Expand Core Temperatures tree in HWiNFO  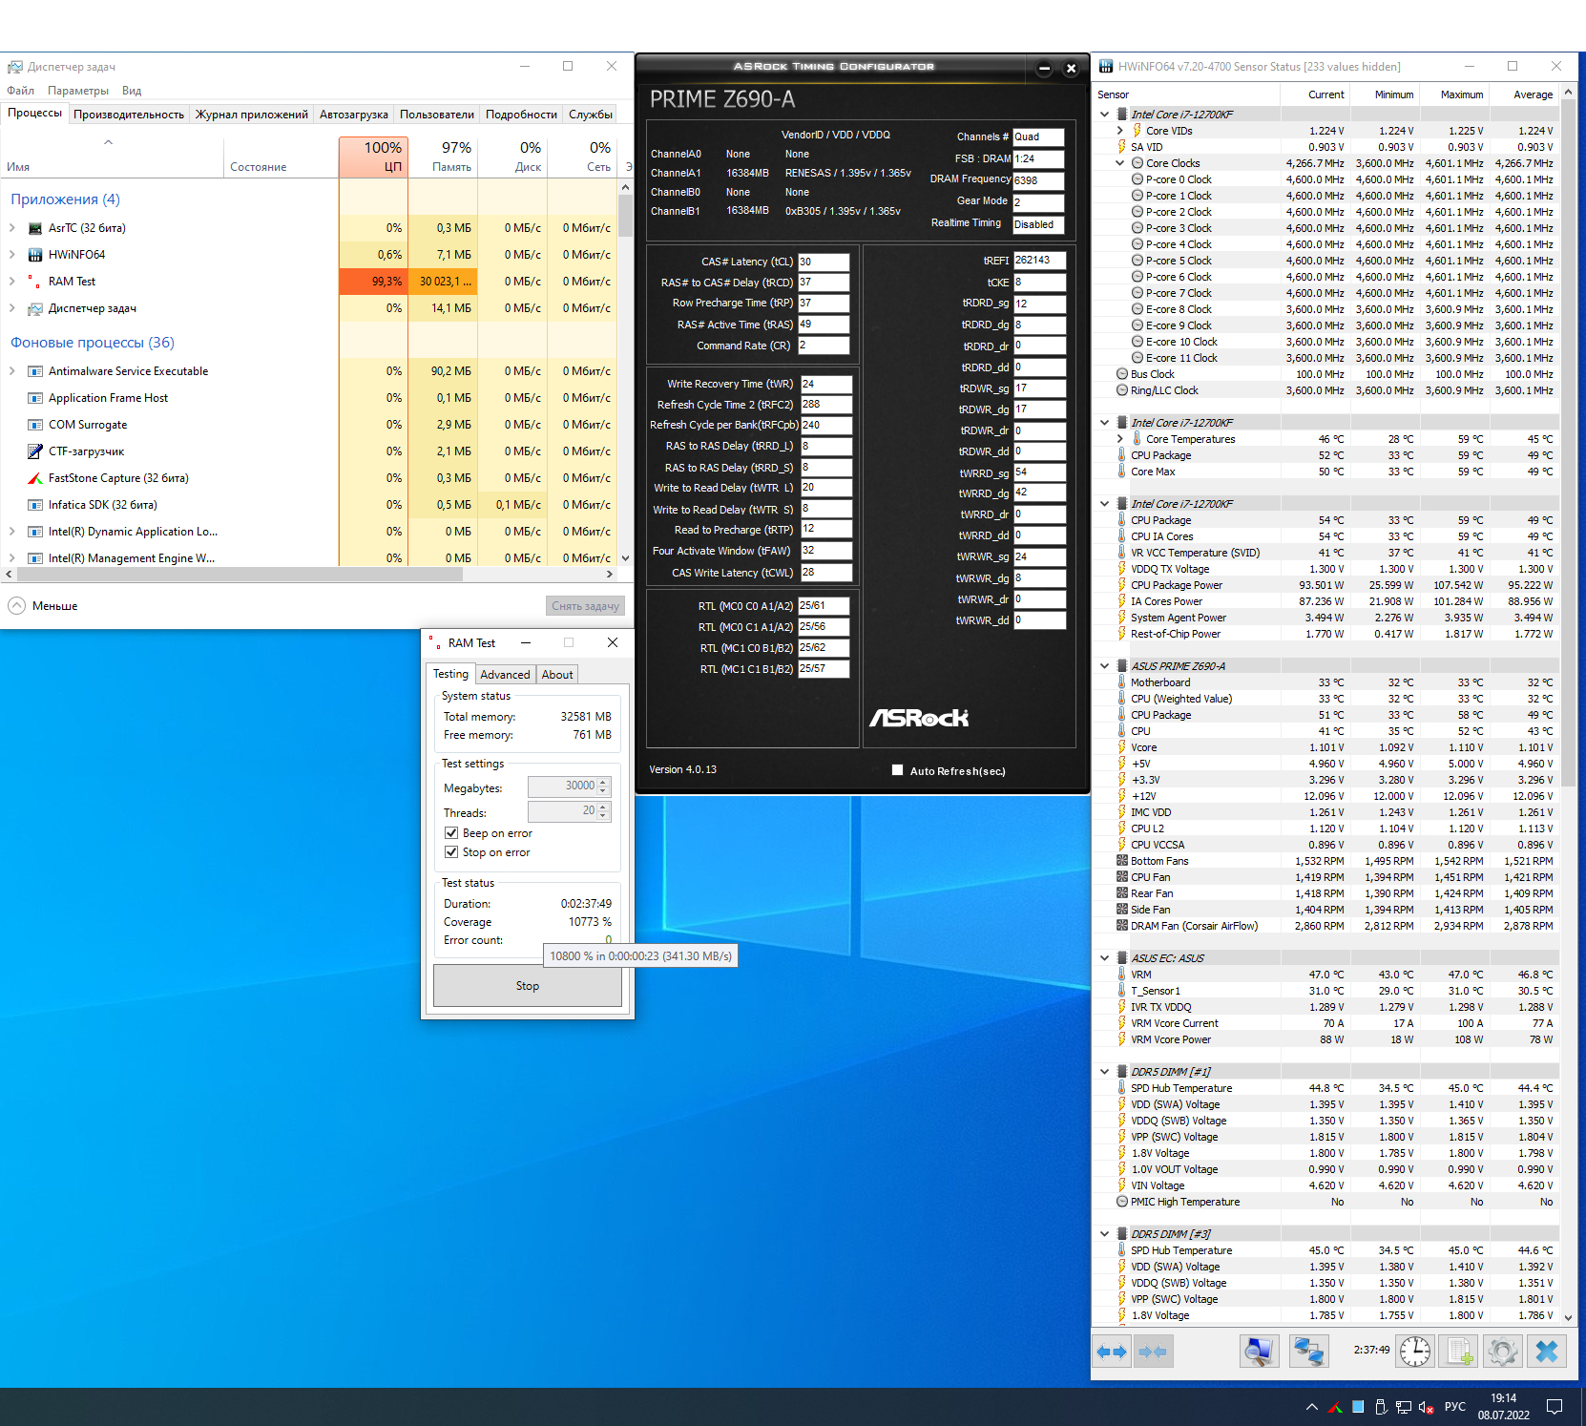coord(1120,439)
